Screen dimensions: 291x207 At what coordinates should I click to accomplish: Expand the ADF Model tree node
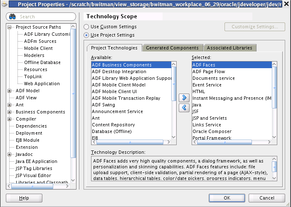(9, 91)
